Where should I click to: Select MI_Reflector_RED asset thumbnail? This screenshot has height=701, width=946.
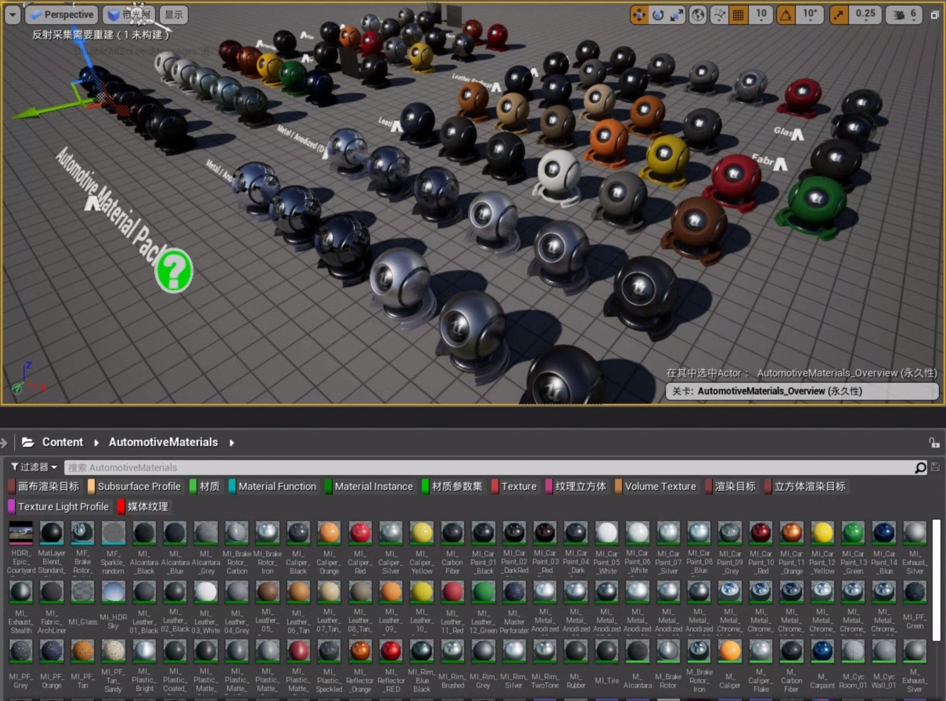coord(391,651)
